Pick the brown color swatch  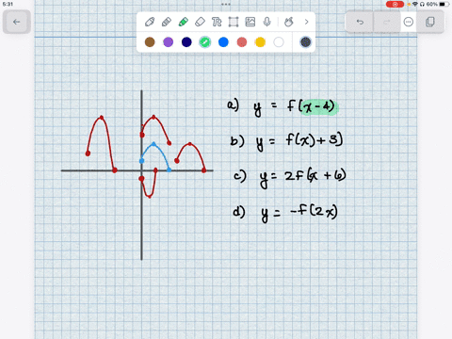click(150, 42)
